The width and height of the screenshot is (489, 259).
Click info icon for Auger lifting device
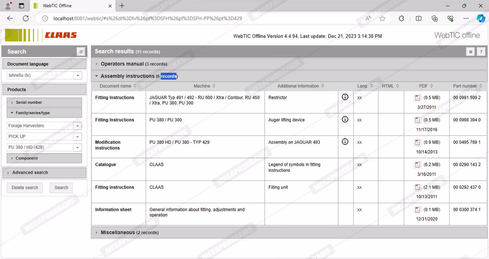(x=345, y=120)
